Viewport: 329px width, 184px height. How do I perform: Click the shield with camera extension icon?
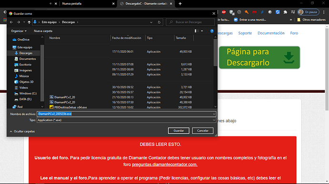tap(232, 12)
